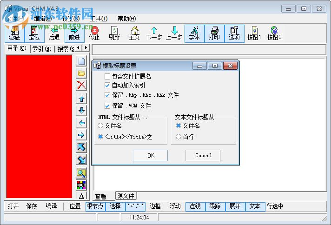Switch to the 索引(N) tab
Image resolution: width=331 pixels, height=225 pixels.
coord(42,49)
